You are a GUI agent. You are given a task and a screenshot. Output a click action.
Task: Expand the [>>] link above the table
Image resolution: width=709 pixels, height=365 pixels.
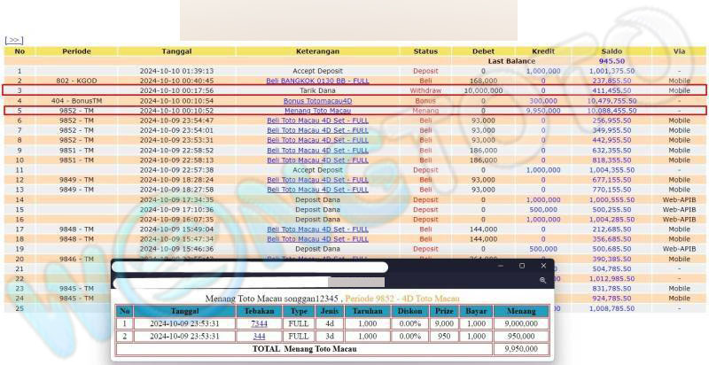13,41
